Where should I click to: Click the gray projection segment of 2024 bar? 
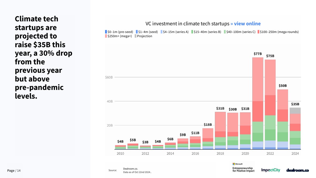pos(295,110)
